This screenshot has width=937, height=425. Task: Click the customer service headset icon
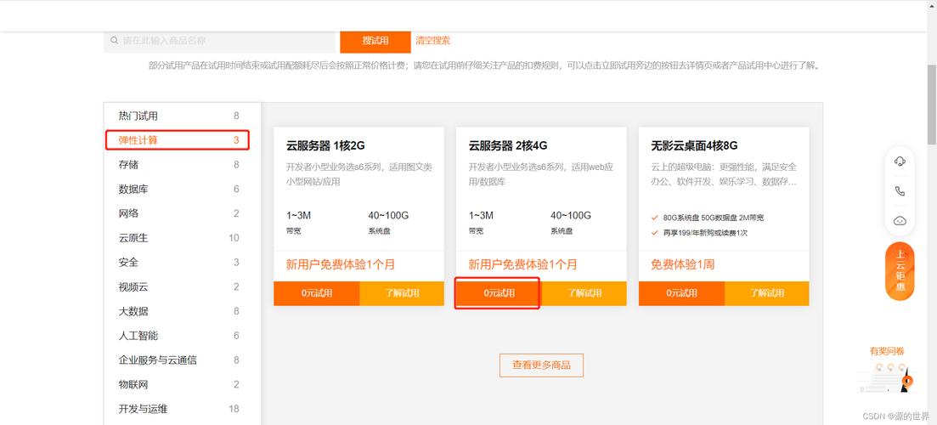(900, 161)
